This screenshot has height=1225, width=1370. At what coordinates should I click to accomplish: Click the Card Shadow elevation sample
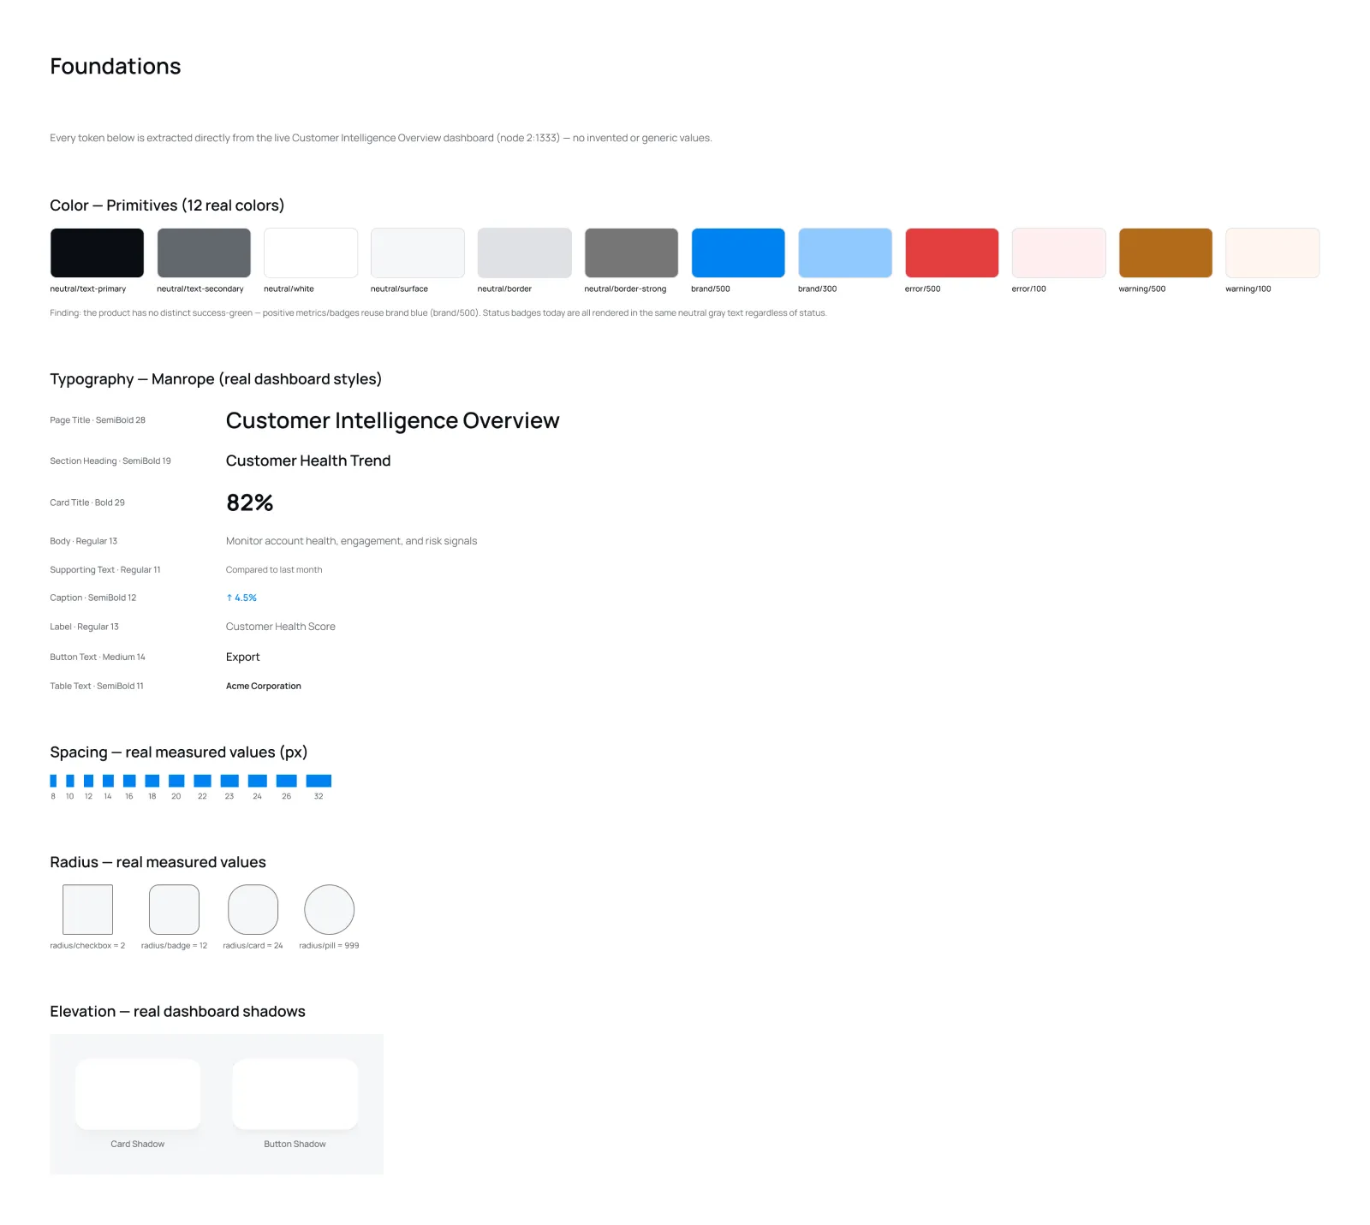[x=138, y=1094]
